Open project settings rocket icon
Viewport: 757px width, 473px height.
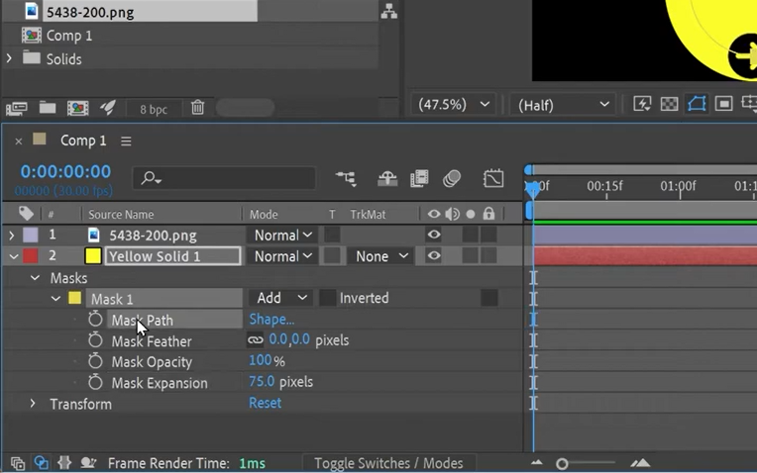point(108,108)
